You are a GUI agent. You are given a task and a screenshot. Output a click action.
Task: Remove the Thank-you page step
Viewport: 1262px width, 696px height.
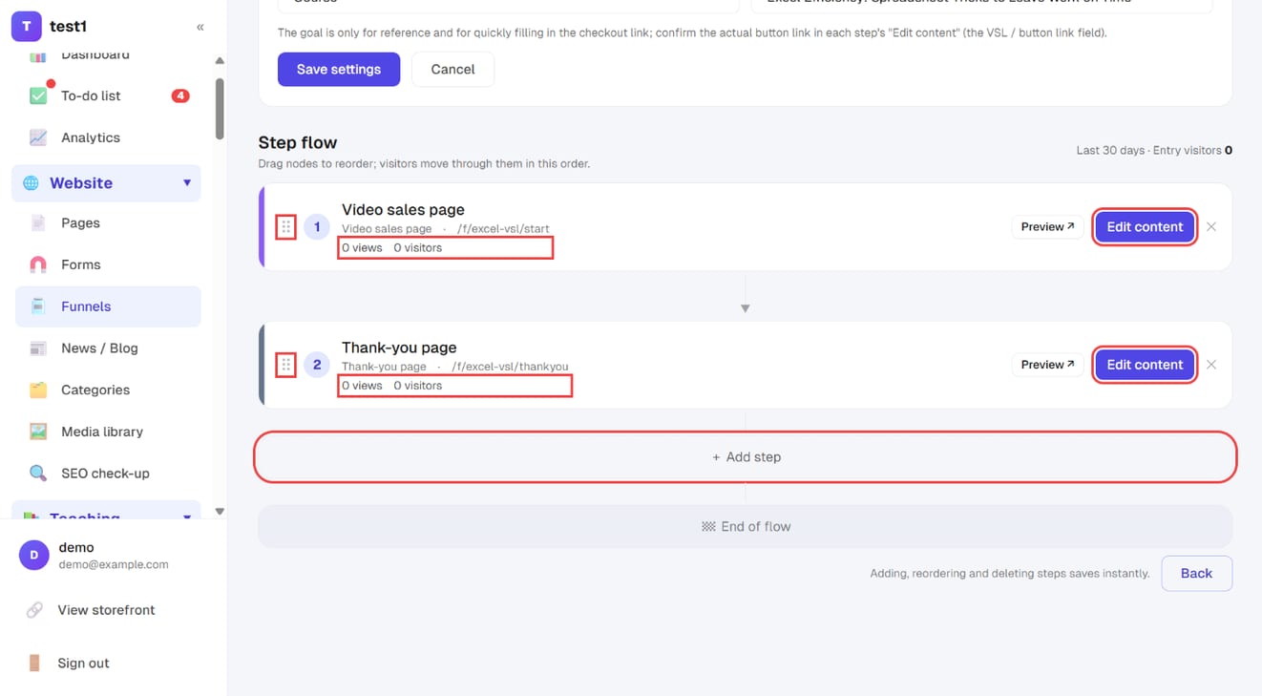point(1211,365)
